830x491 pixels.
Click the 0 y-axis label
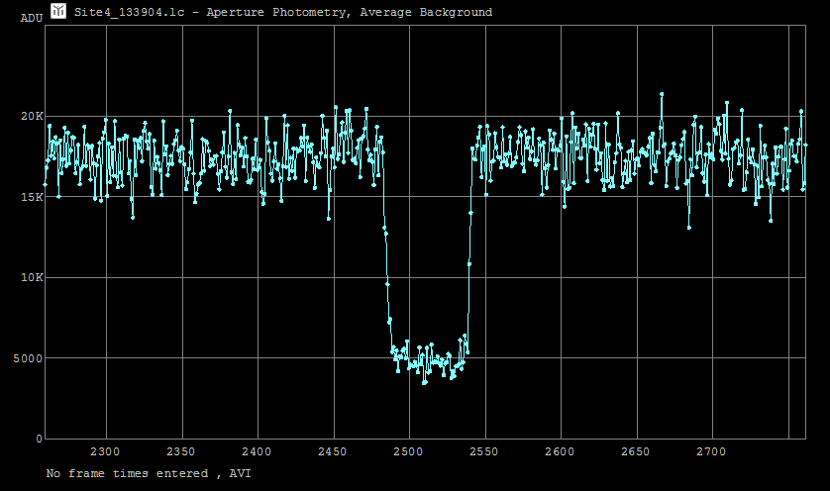40,439
